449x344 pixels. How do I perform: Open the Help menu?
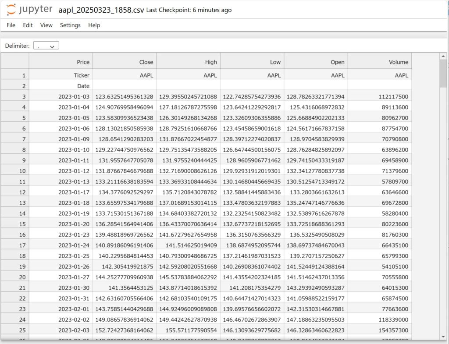pyautogui.click(x=94, y=25)
